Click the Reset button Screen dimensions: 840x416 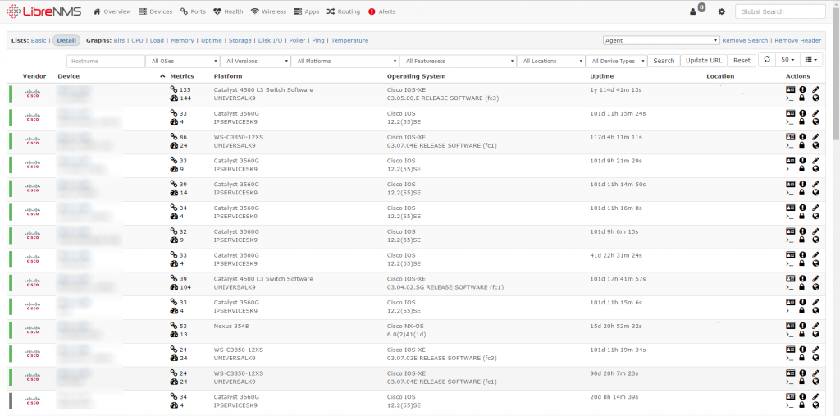pyautogui.click(x=742, y=61)
